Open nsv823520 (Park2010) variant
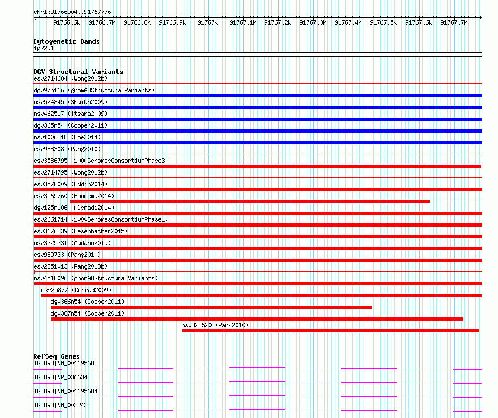This screenshot has height=418, width=498. click(x=215, y=325)
